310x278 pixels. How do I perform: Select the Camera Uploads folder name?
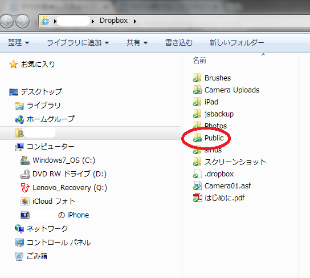tap(232, 90)
